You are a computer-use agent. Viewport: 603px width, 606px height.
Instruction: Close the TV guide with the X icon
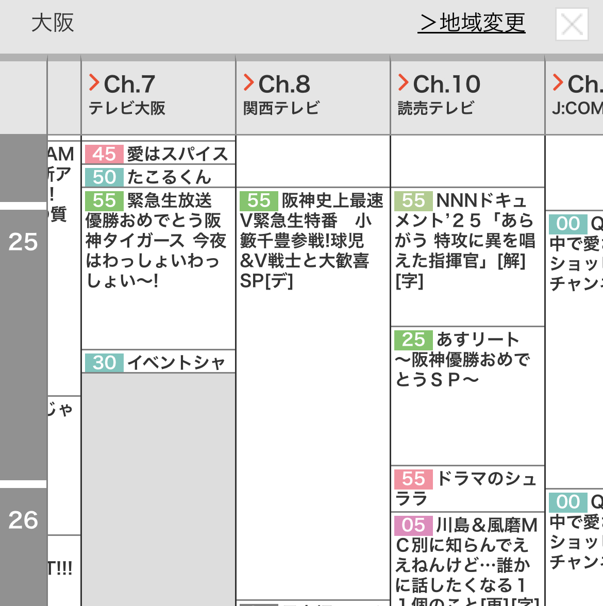pyautogui.click(x=572, y=24)
